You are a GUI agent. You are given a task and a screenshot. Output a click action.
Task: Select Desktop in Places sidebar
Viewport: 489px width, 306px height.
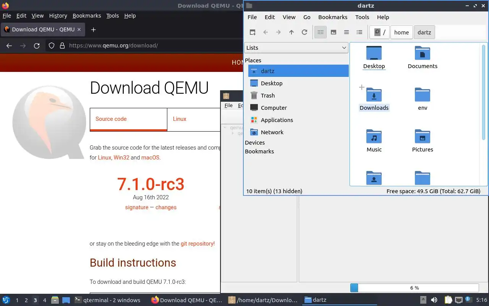point(298,83)
